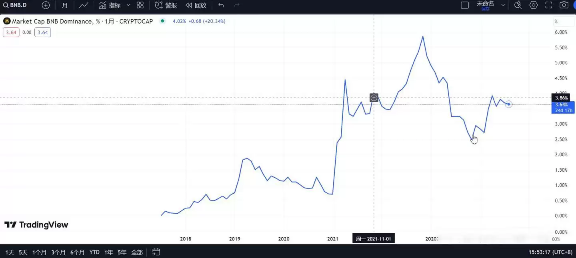Open the layout setup square icon
Image resolution: width=576 pixels, height=258 pixels.
[464, 5]
